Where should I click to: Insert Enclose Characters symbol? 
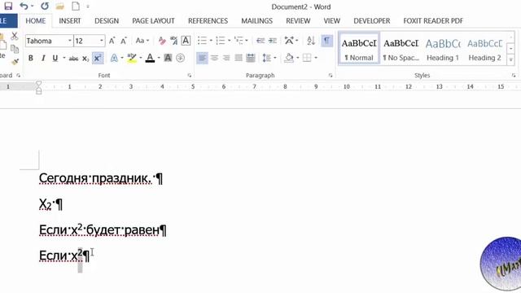(x=181, y=58)
